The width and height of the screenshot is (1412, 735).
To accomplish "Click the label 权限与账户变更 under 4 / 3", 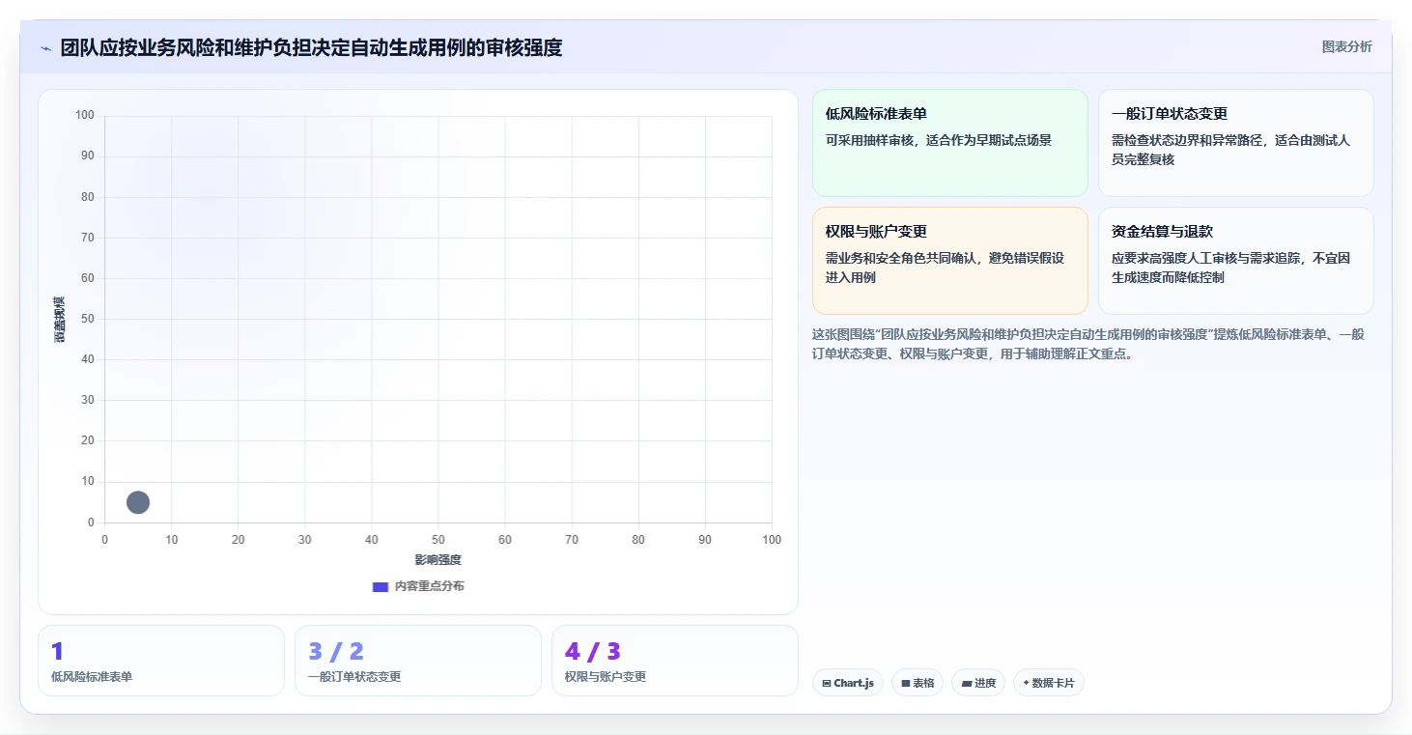I will point(606,677).
